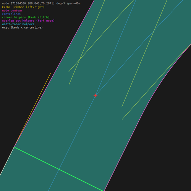Click the node header text "node 271384580"
Viewport: 191px width, 191px height.
[14, 3]
